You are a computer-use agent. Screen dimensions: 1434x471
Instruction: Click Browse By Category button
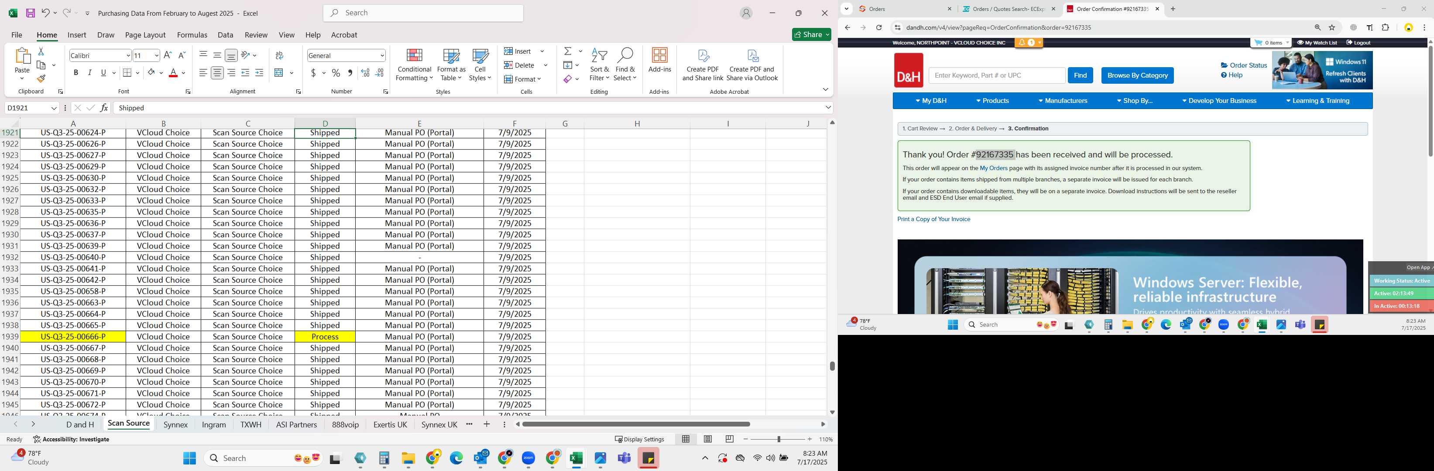pyautogui.click(x=1137, y=75)
